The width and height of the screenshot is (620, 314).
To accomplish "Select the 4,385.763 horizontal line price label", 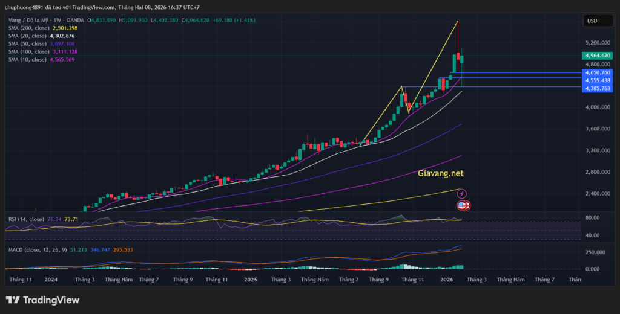I will [x=596, y=89].
